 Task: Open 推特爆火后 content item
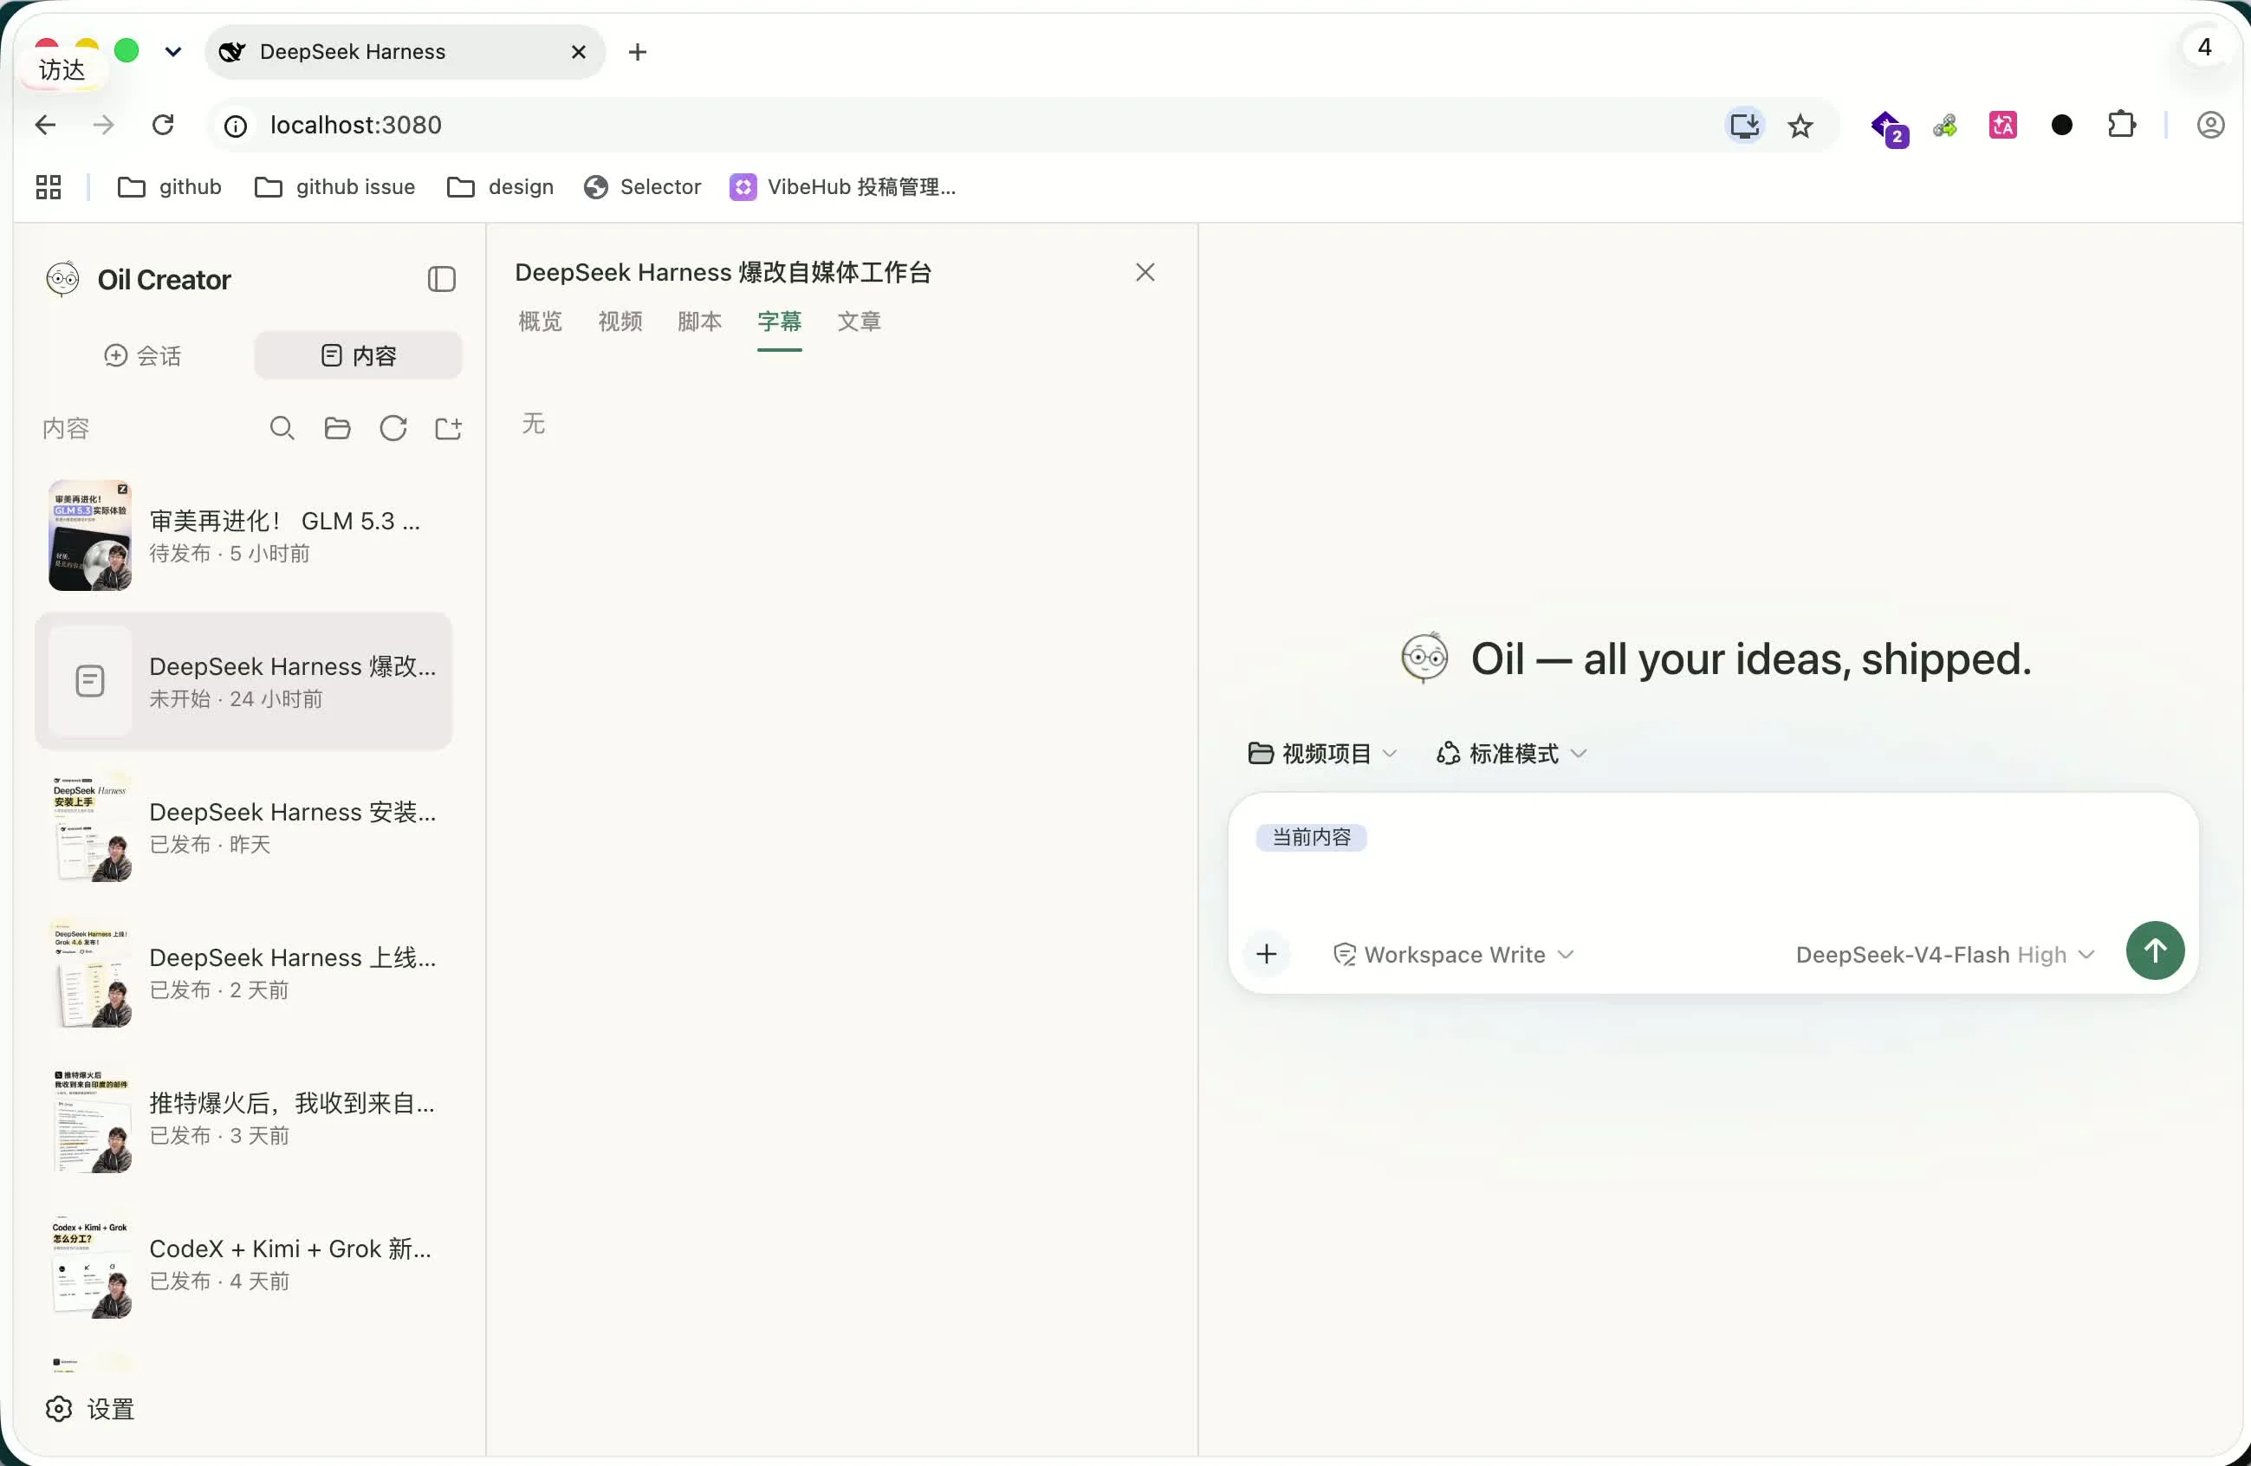pos(244,1118)
